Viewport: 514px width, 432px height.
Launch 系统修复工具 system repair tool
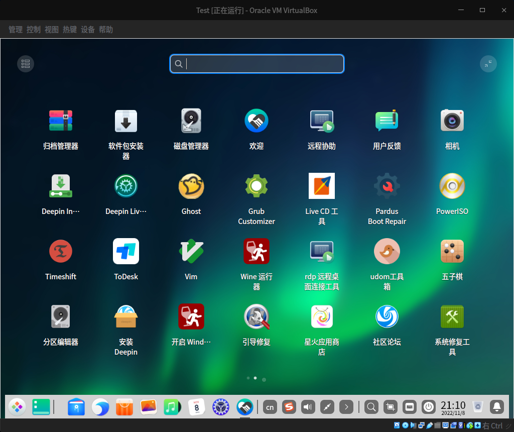coord(452,316)
